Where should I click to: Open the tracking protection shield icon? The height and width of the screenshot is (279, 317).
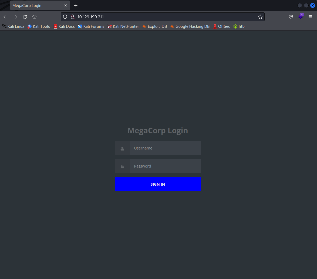click(65, 17)
